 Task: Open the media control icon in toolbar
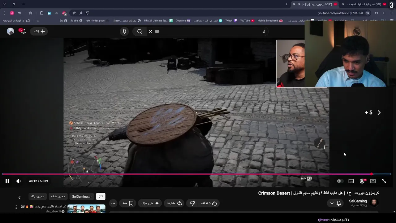click(x=19, y=13)
